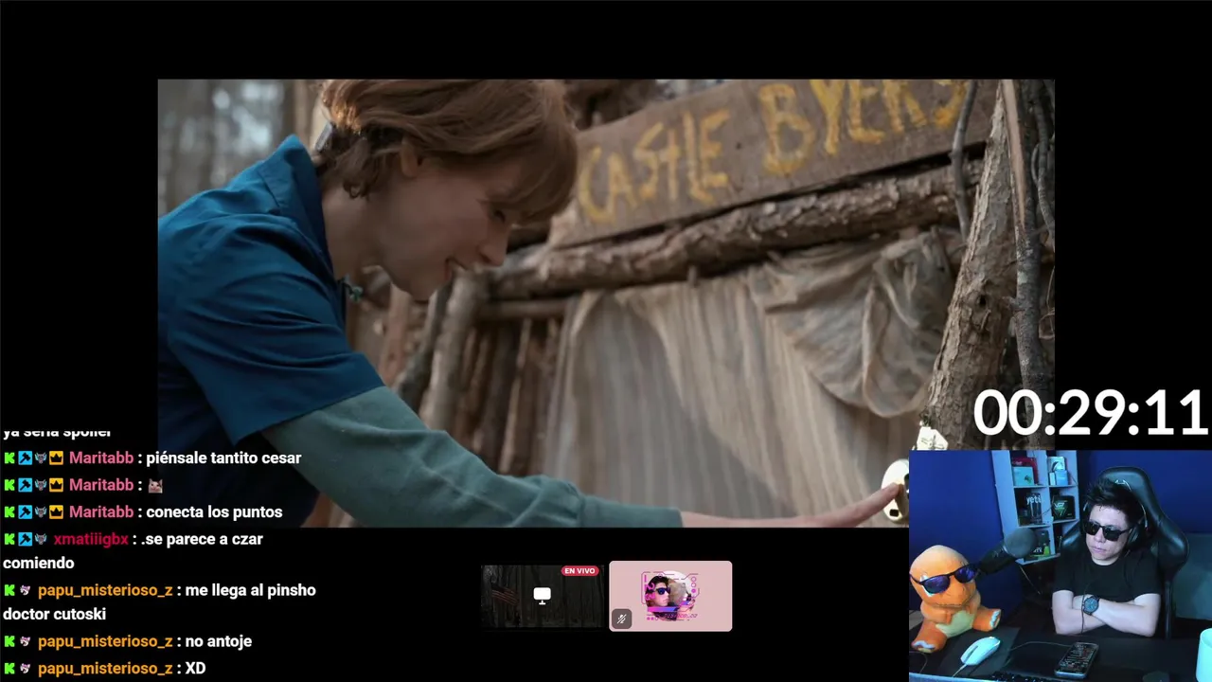
Task: Click green Kick badge on the 'XD' row
Action: pyautogui.click(x=9, y=669)
